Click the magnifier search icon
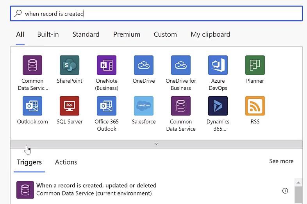 (x=18, y=14)
